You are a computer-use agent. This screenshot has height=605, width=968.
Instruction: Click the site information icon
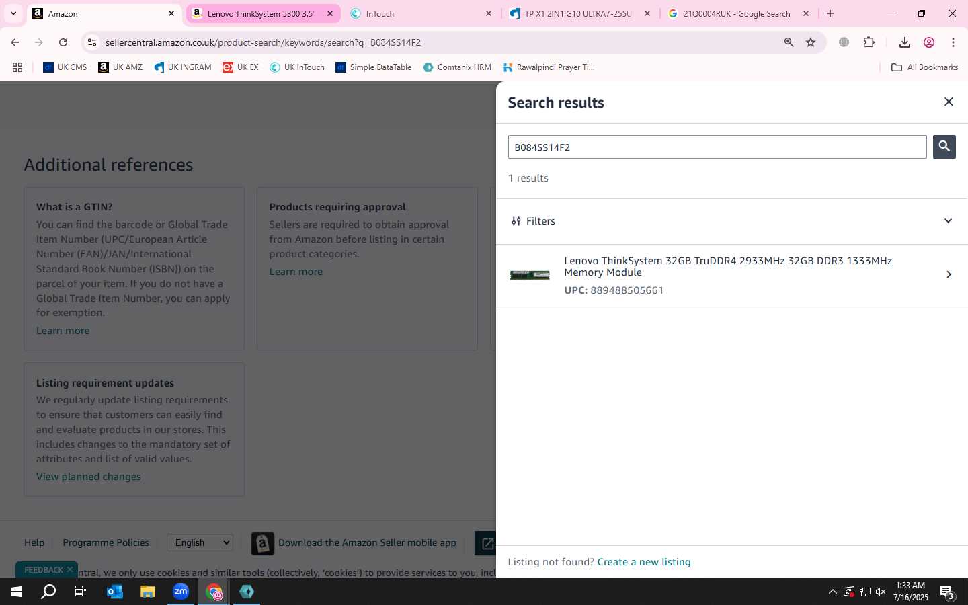coord(92,42)
